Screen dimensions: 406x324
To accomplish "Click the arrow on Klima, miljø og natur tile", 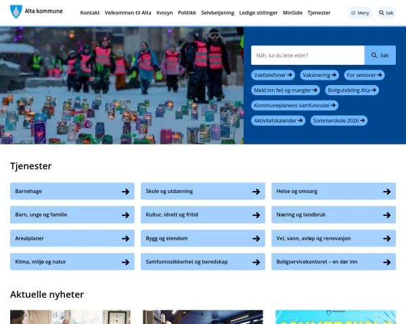I will (126, 262).
